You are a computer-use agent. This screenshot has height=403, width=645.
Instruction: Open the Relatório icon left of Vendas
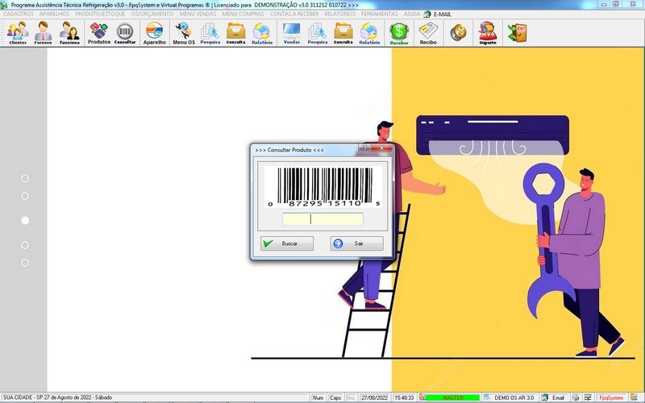click(x=262, y=33)
